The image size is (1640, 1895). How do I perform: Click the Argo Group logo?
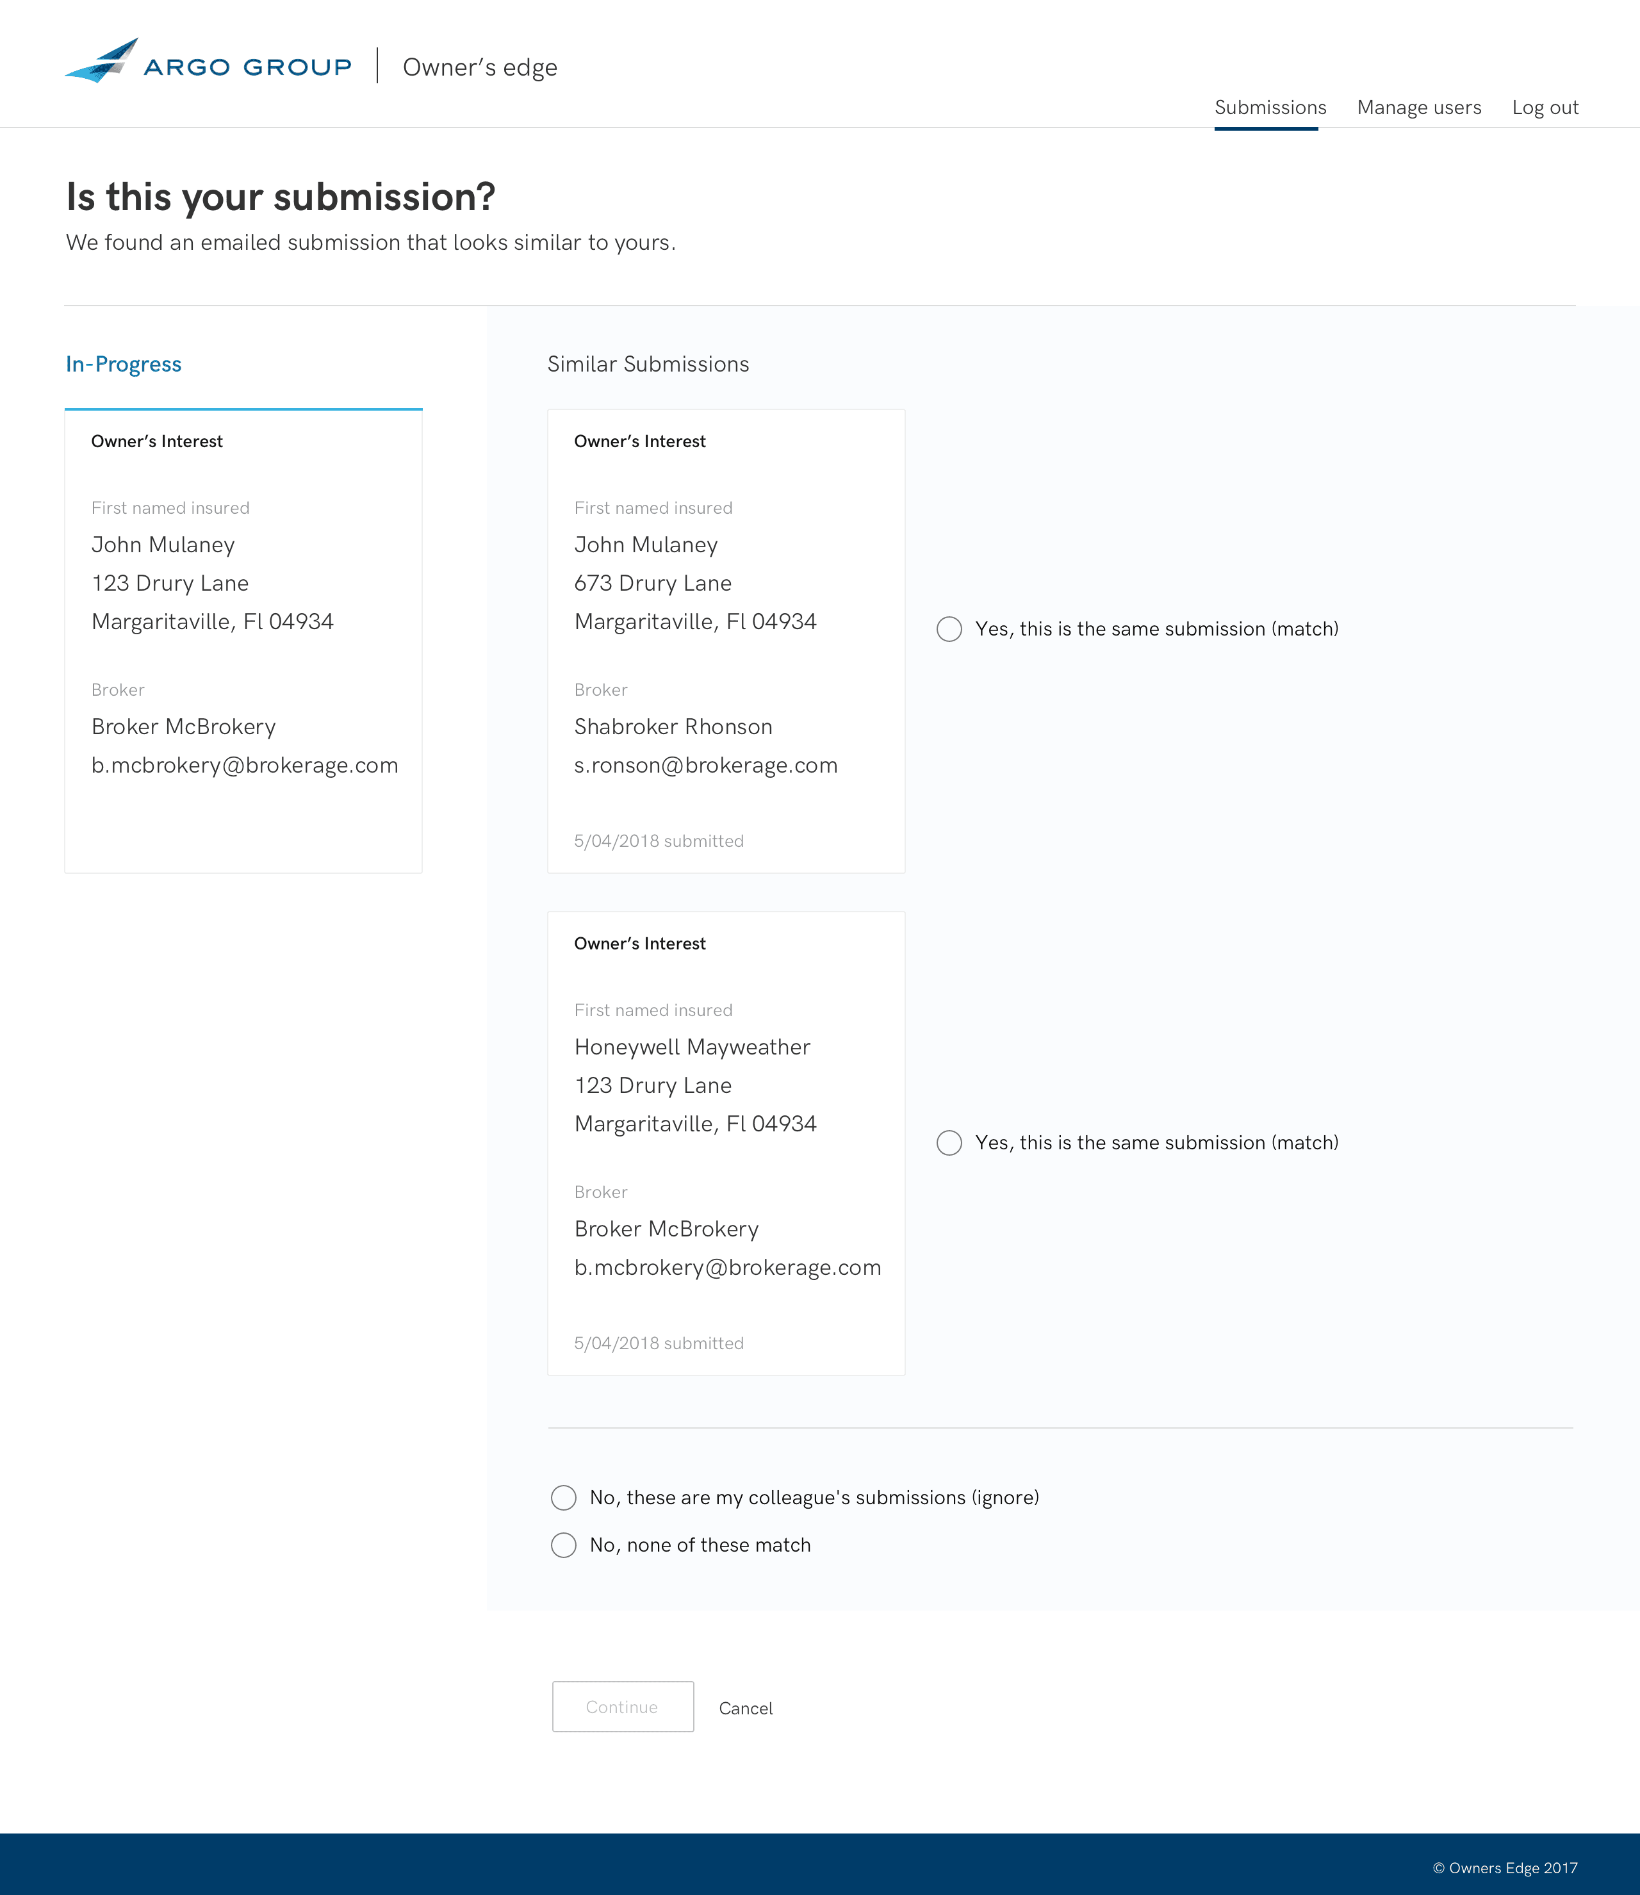[x=208, y=62]
